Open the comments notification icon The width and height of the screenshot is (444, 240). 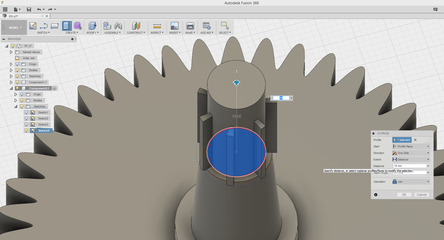(x=435, y=10)
